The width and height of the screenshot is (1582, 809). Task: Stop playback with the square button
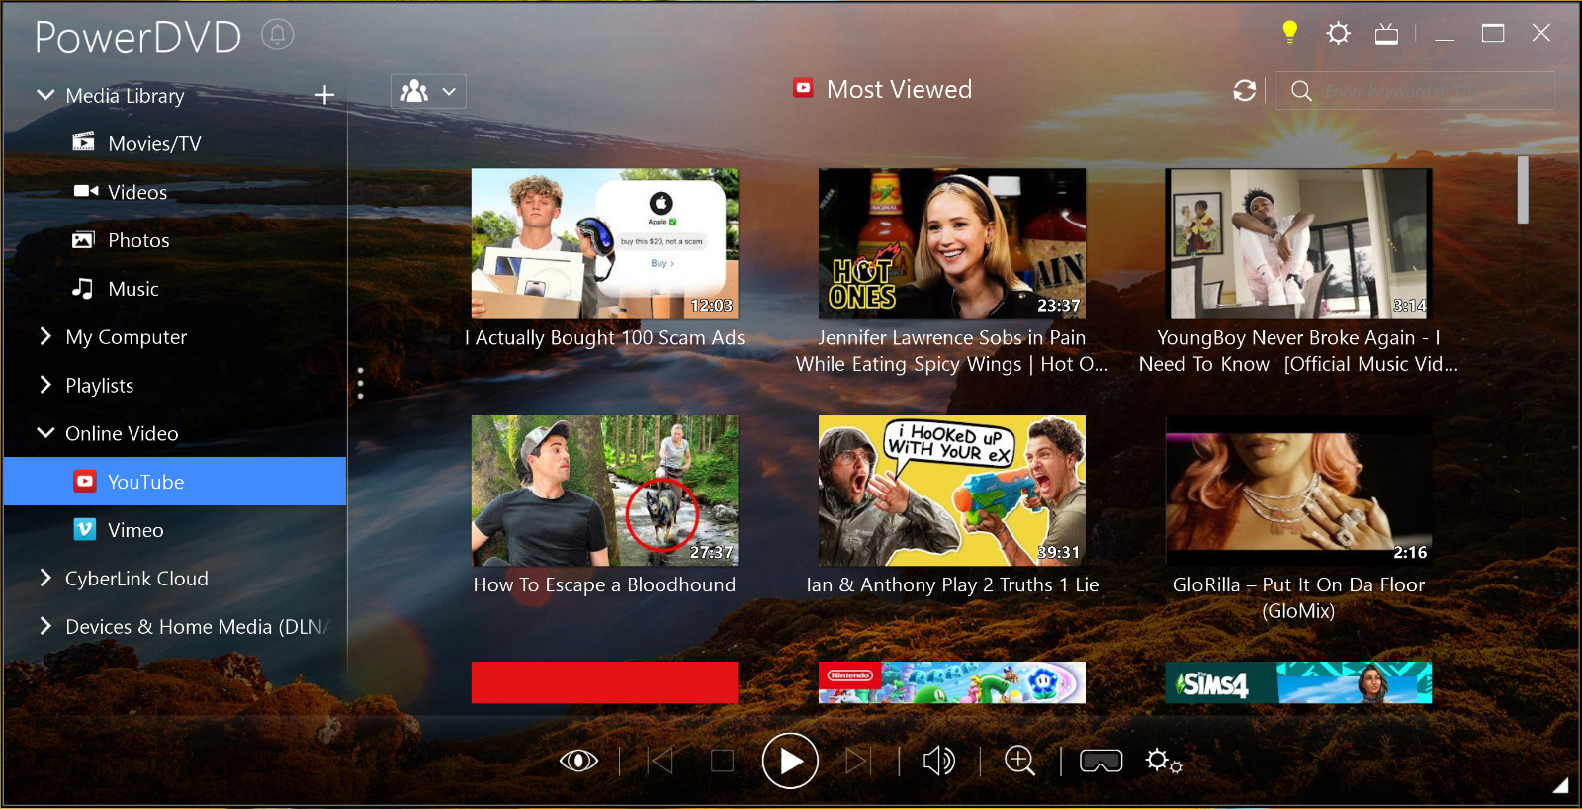(x=723, y=761)
